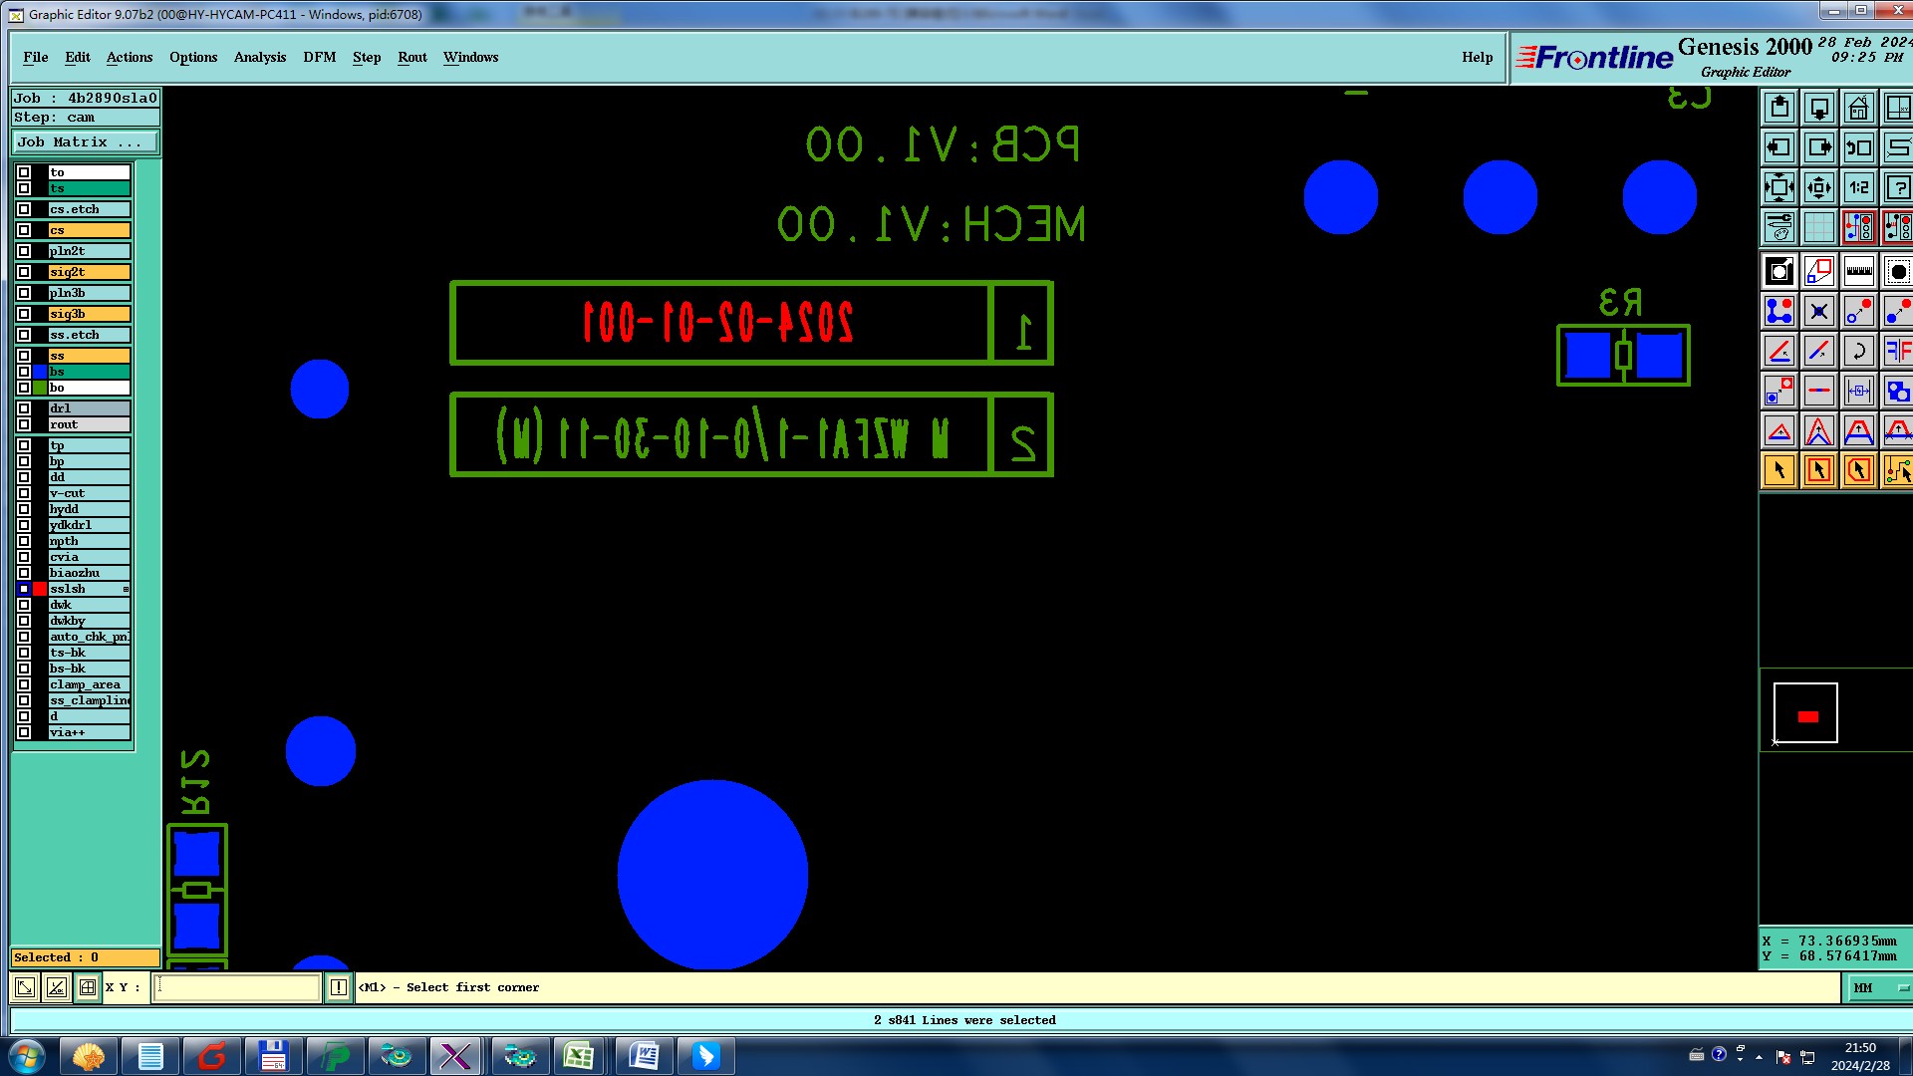1913x1076 pixels.
Task: Click the exclamation mark button
Action: pos(339,987)
